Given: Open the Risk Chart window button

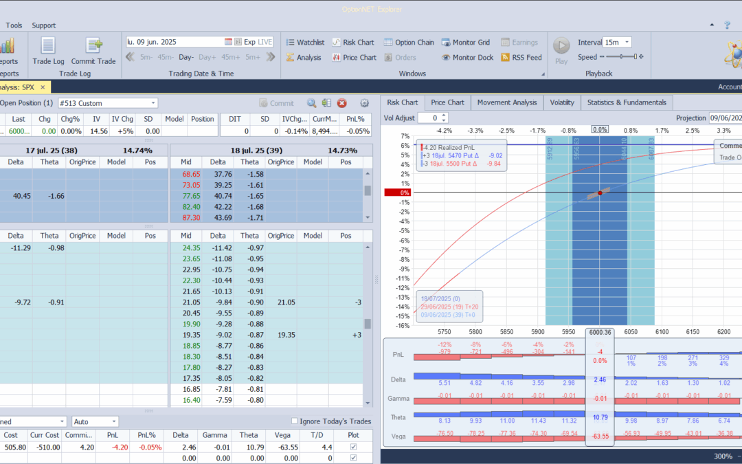Looking at the screenshot, I should (352, 42).
